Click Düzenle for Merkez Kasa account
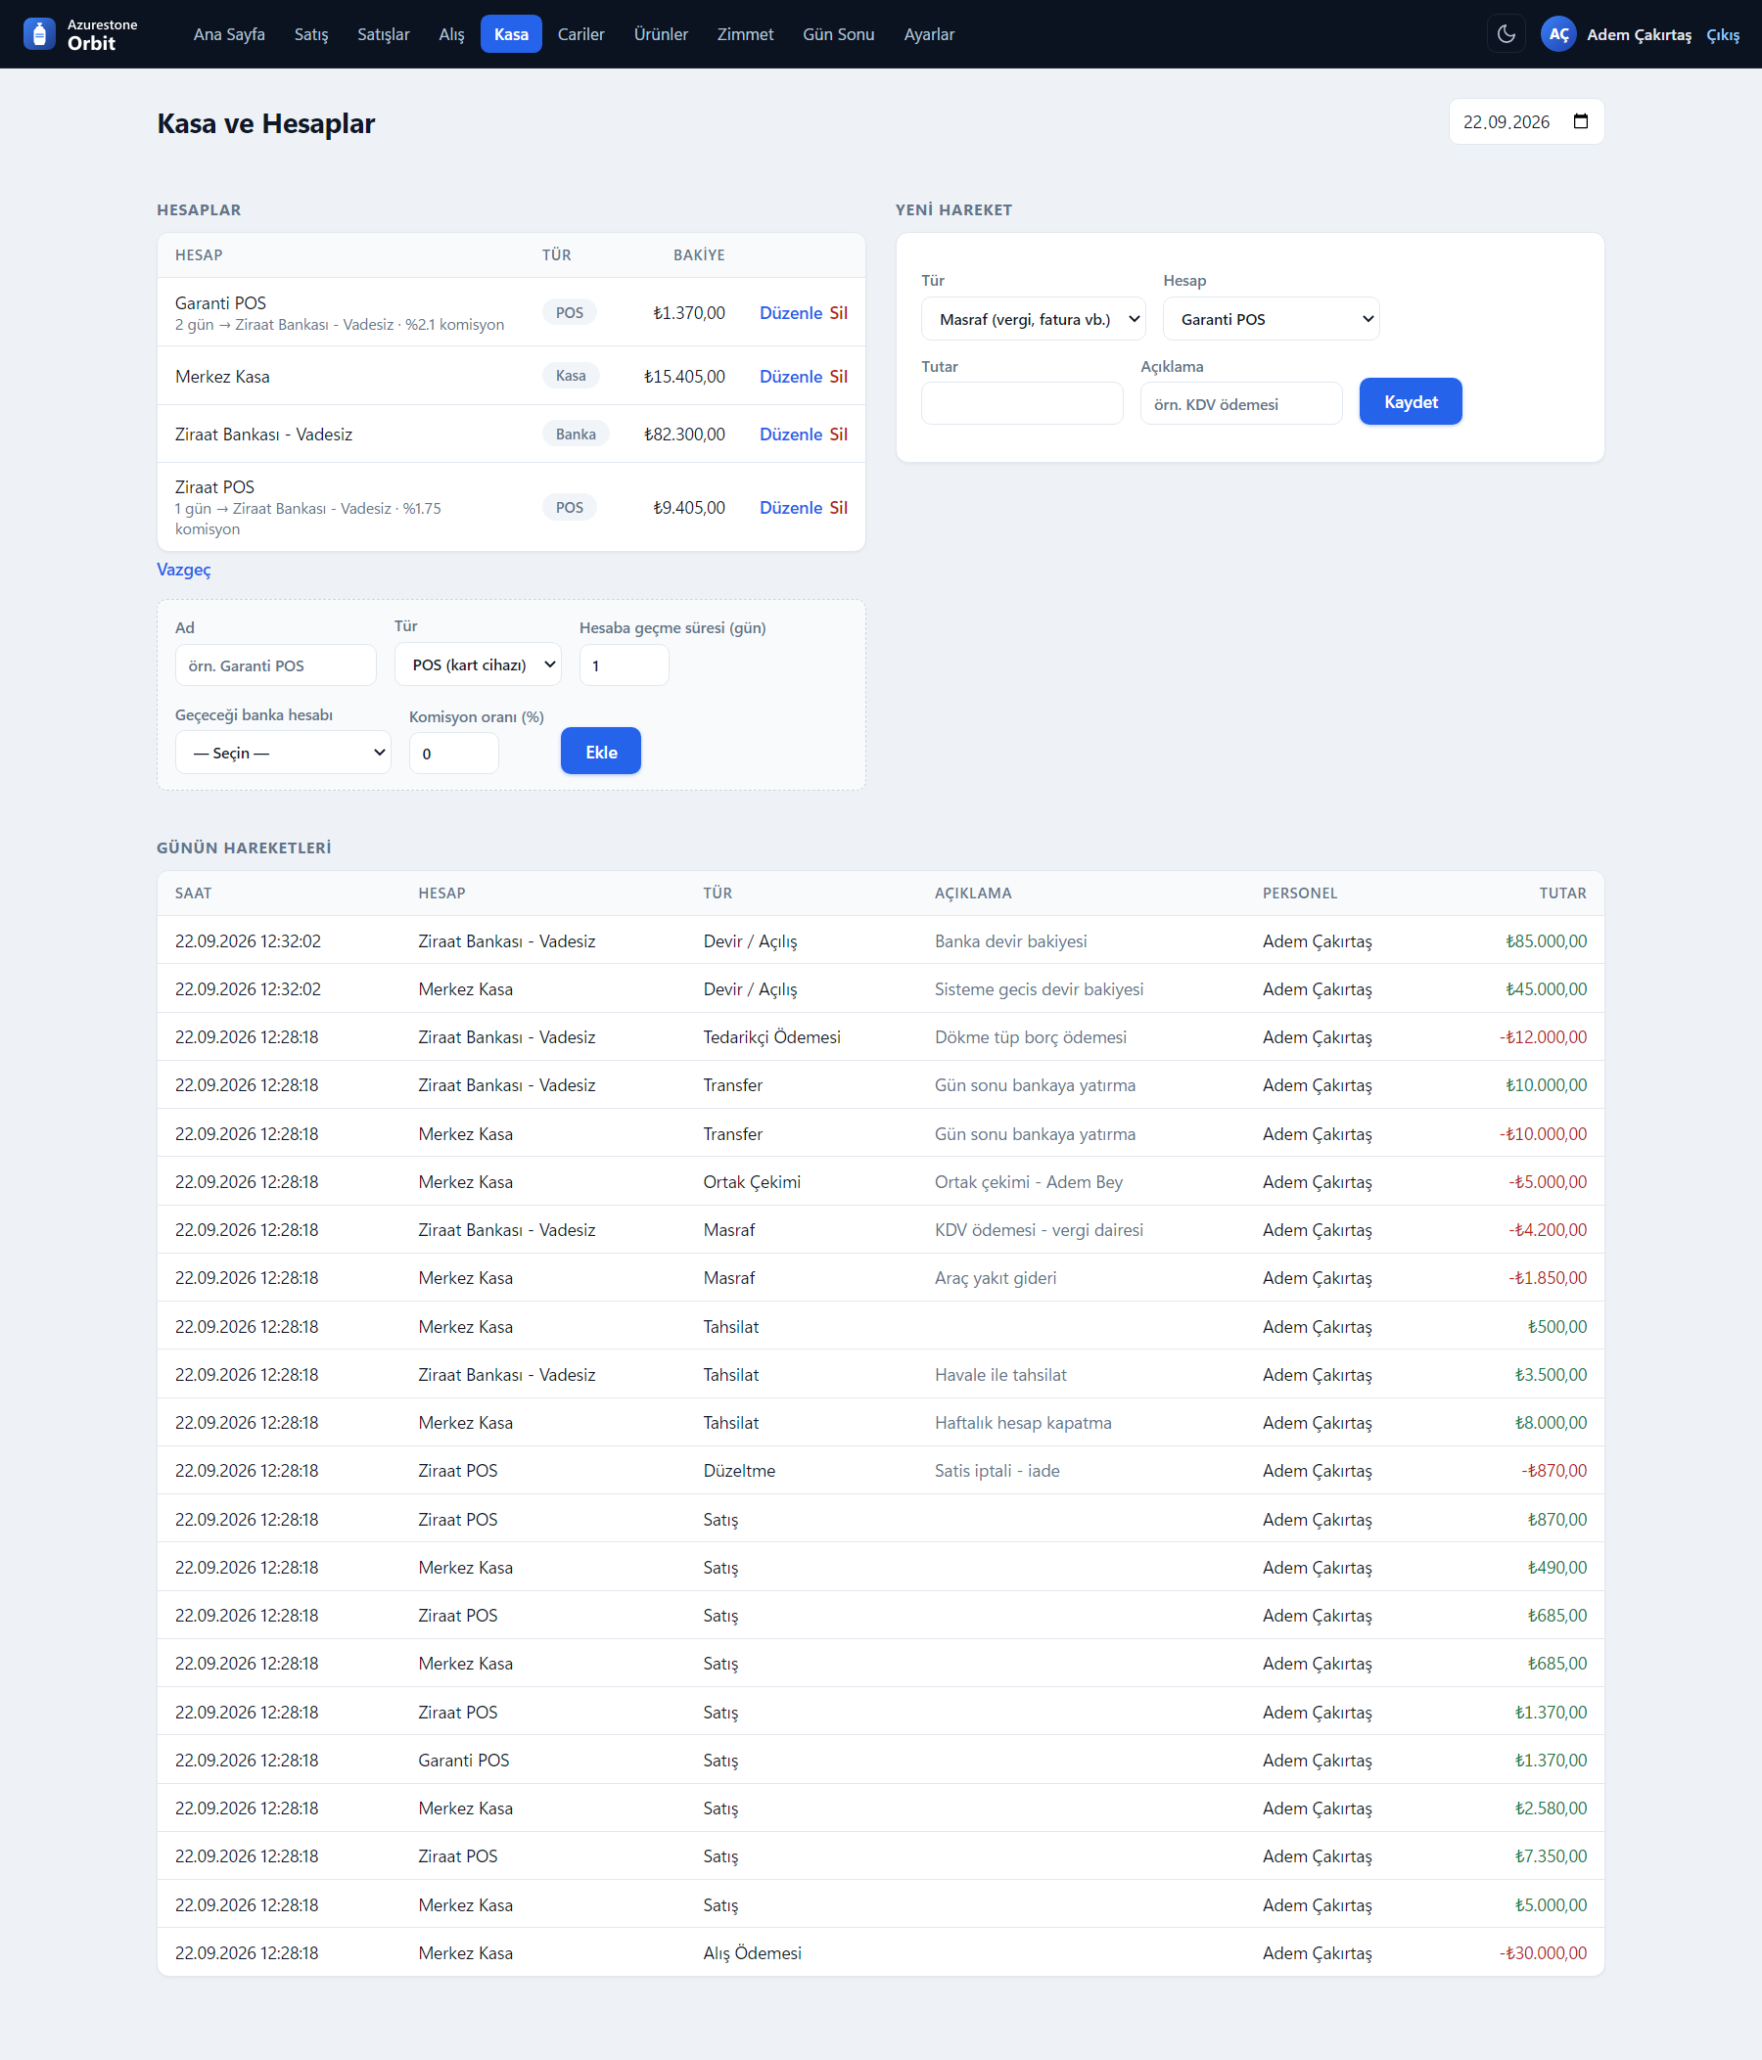The image size is (1762, 2060). click(790, 376)
